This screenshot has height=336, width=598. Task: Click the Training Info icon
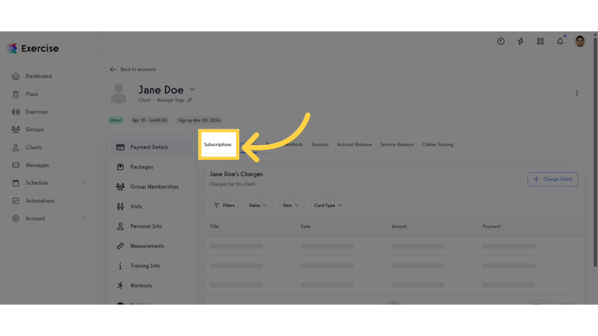(120, 266)
